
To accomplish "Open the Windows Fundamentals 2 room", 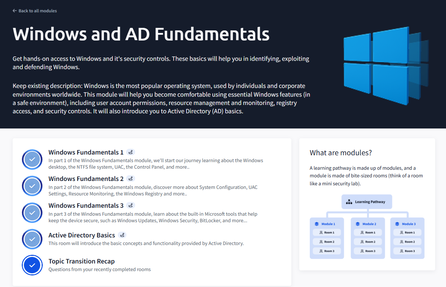I will click(86, 179).
